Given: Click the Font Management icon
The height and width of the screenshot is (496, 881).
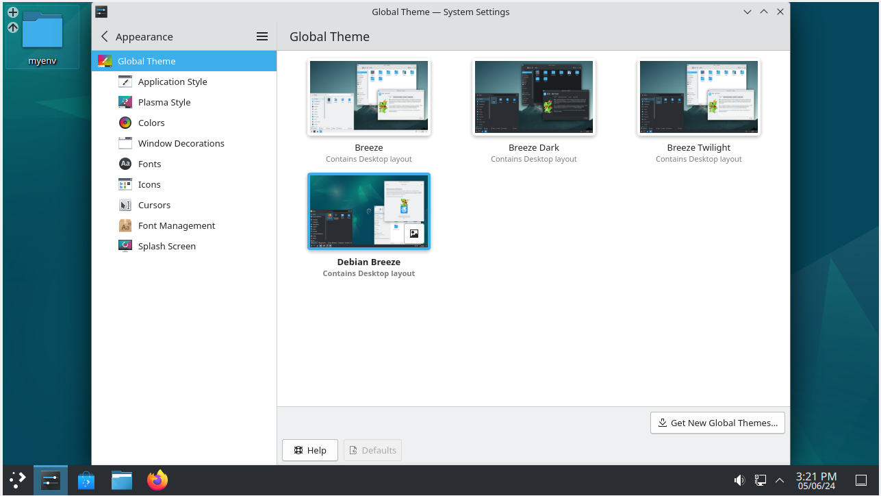Looking at the screenshot, I should [x=125, y=225].
